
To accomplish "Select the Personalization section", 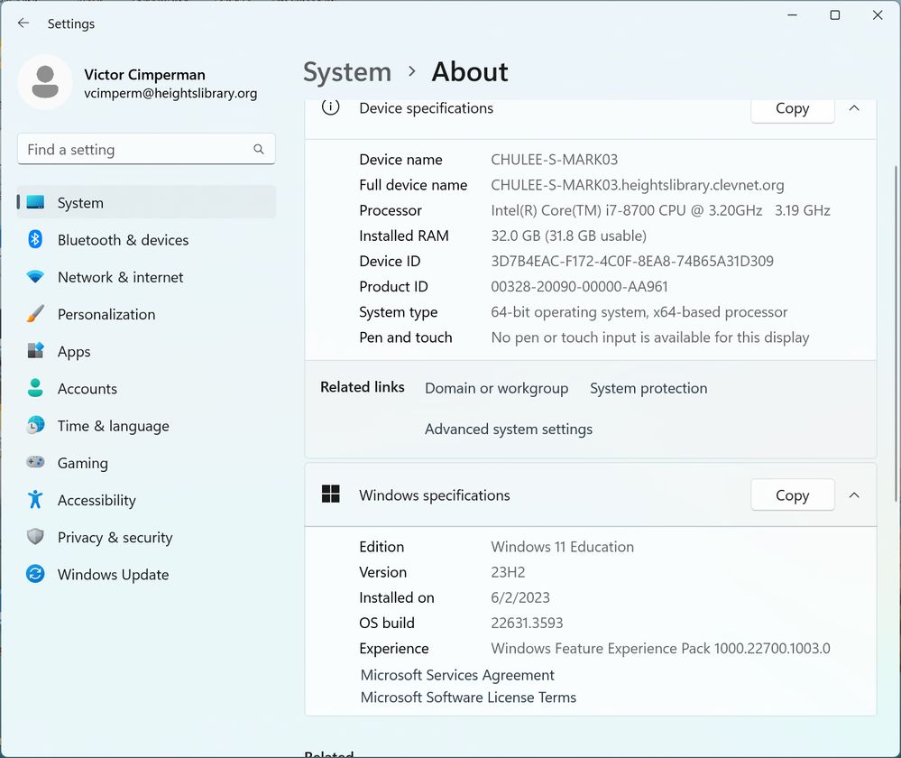I will pos(106,314).
